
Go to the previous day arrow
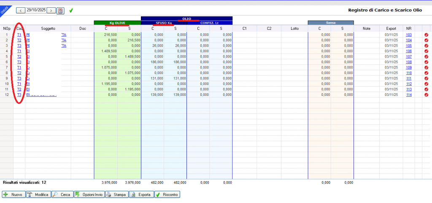(21, 11)
